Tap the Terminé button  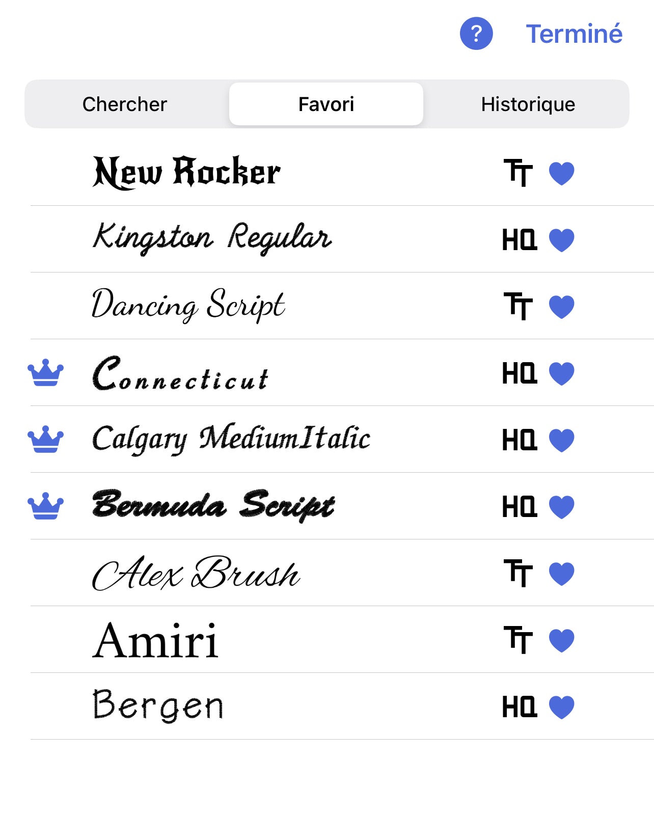click(x=574, y=34)
